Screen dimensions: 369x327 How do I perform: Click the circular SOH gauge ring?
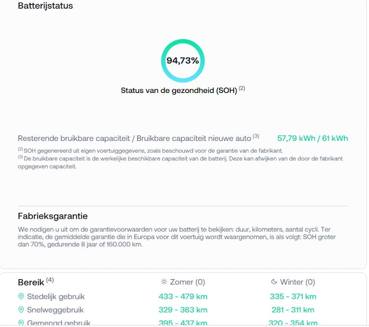point(183,42)
